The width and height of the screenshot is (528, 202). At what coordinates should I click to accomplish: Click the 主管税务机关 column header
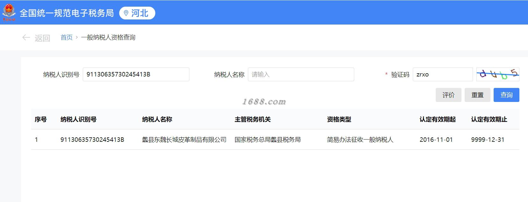click(253, 119)
